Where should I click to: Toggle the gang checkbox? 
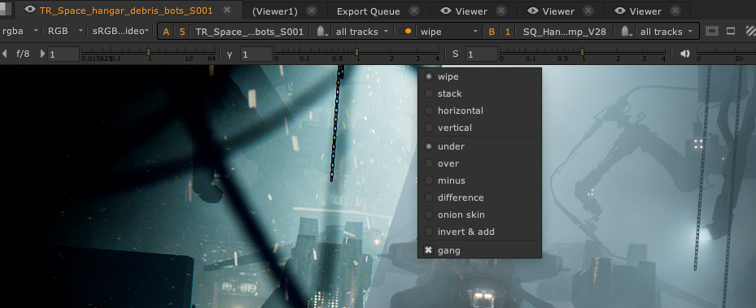pyautogui.click(x=429, y=250)
